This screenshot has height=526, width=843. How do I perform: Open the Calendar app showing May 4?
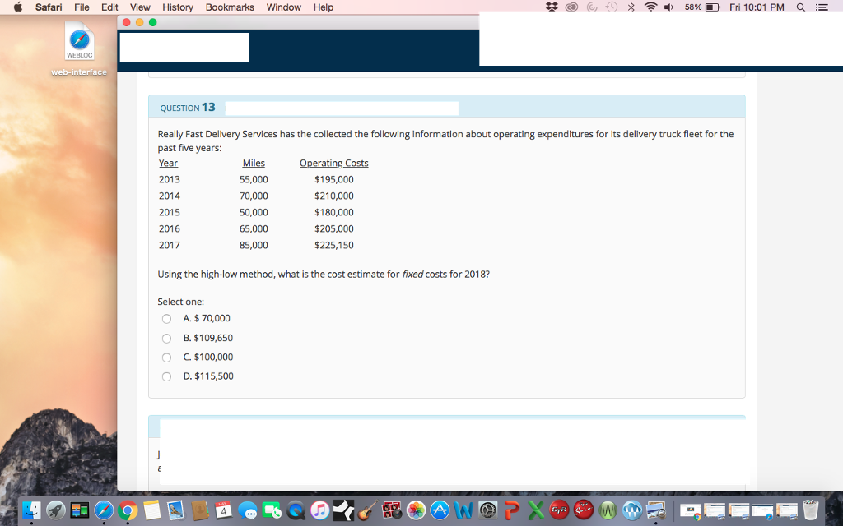point(222,510)
